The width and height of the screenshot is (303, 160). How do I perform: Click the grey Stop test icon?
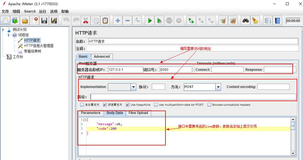point(169,21)
